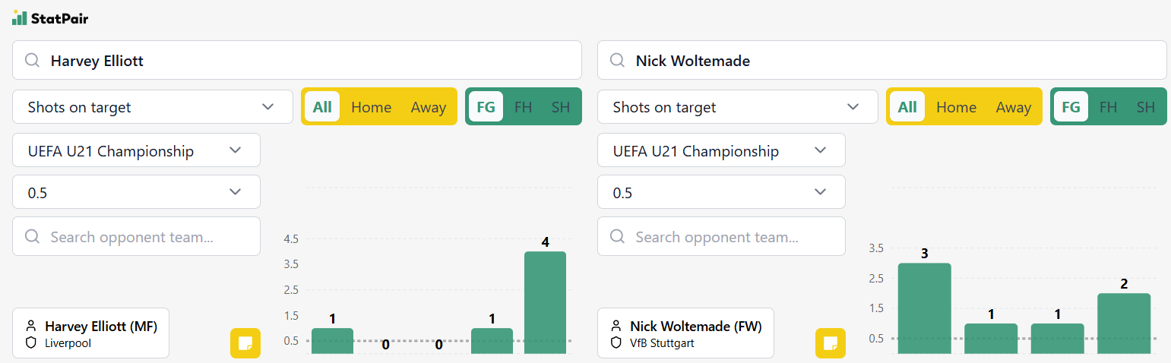
Task: Switch right panel to SH period
Action: [x=1146, y=107]
